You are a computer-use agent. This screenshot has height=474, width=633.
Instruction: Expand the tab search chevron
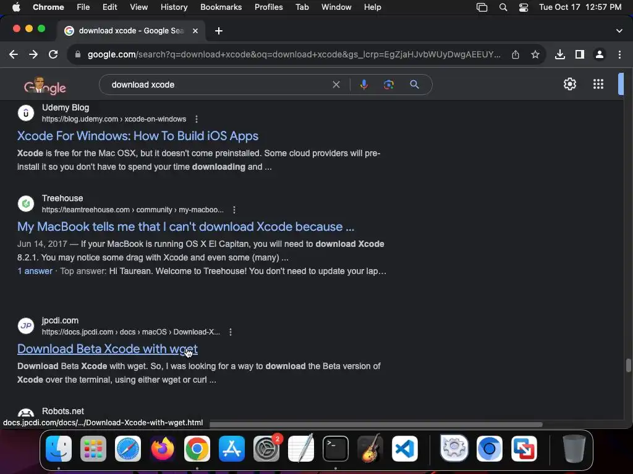coord(619,31)
